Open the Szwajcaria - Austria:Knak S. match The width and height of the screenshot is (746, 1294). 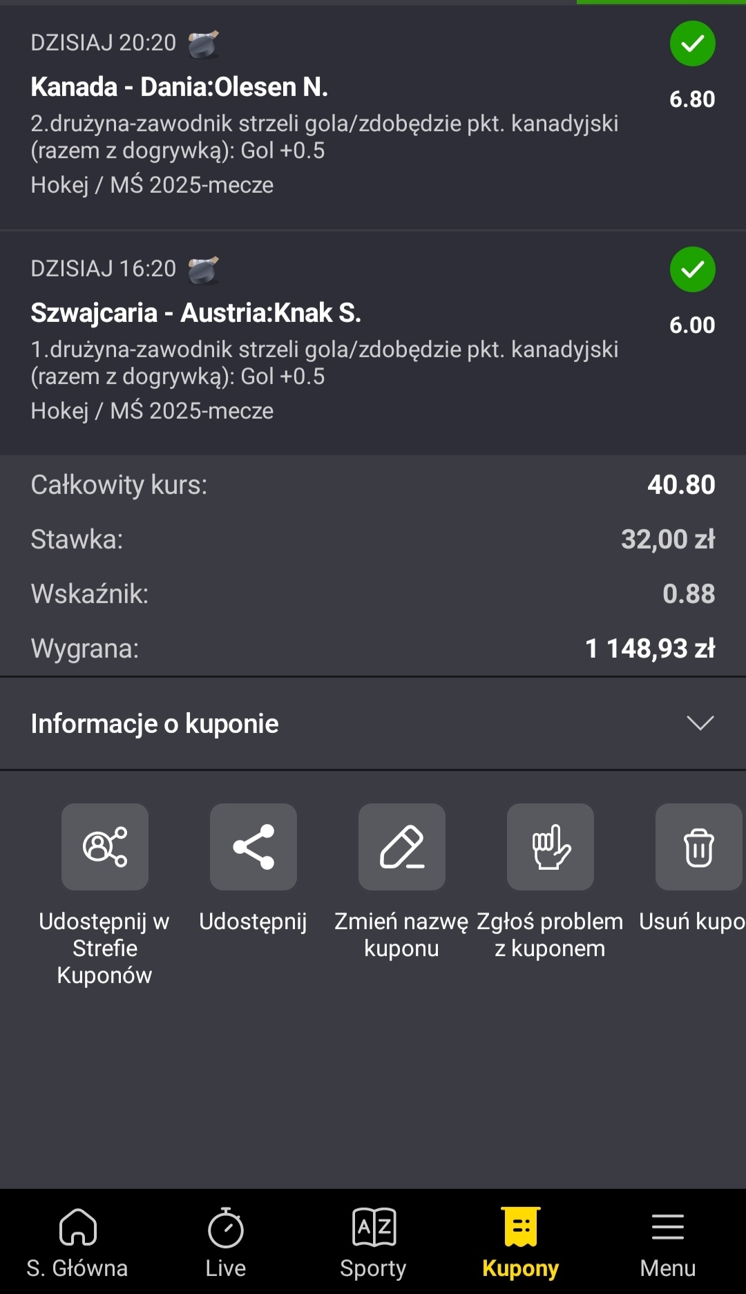coord(196,313)
